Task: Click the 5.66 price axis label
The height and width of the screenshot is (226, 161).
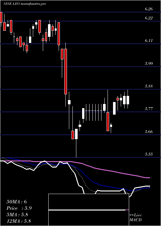Action: coord(149,131)
